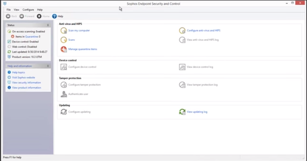
Task: Click the Back arrow toolbar icon
Action: click(x=8, y=16)
